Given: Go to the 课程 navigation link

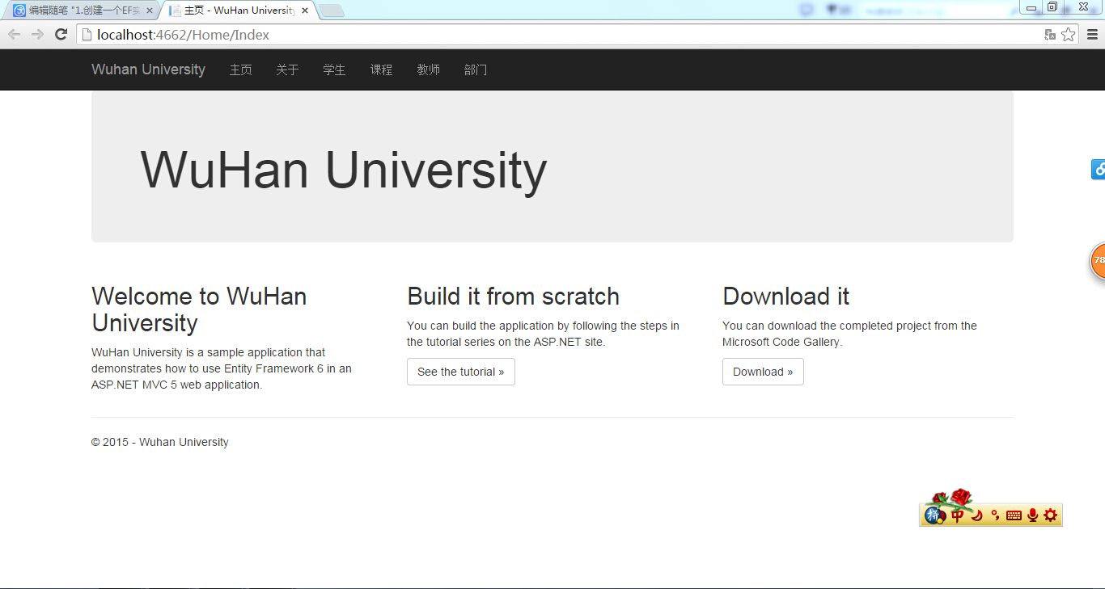Looking at the screenshot, I should (381, 69).
